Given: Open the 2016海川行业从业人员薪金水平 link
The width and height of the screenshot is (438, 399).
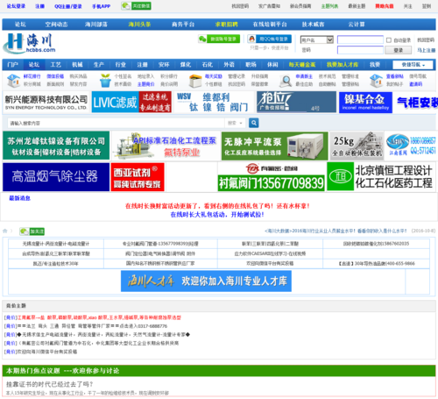Looking at the screenshot, I should click(x=336, y=231).
